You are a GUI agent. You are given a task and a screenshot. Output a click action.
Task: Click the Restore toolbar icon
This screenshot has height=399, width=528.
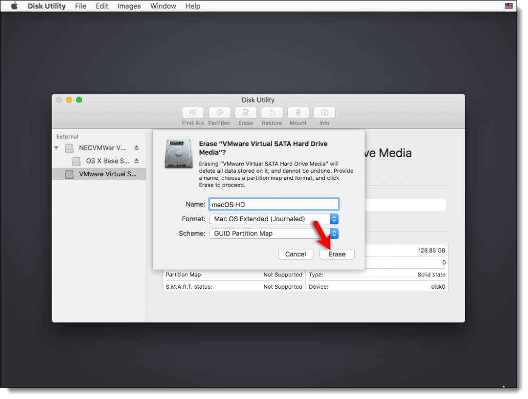click(272, 113)
